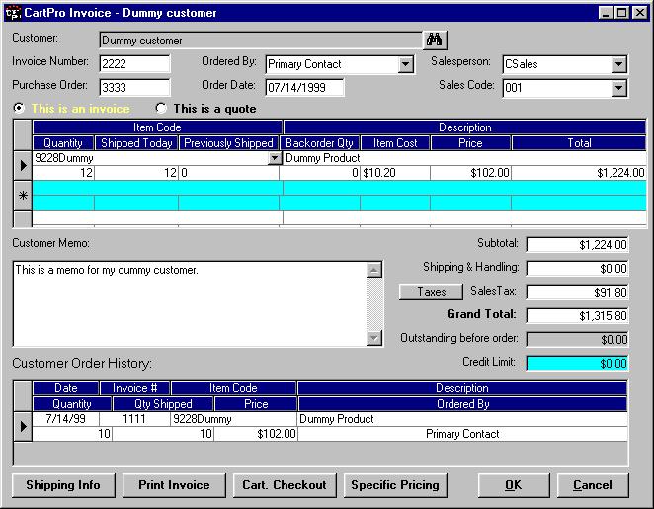Click the $102.00 price cell in invoice grid
Screen dimensions: 654x509
470,173
